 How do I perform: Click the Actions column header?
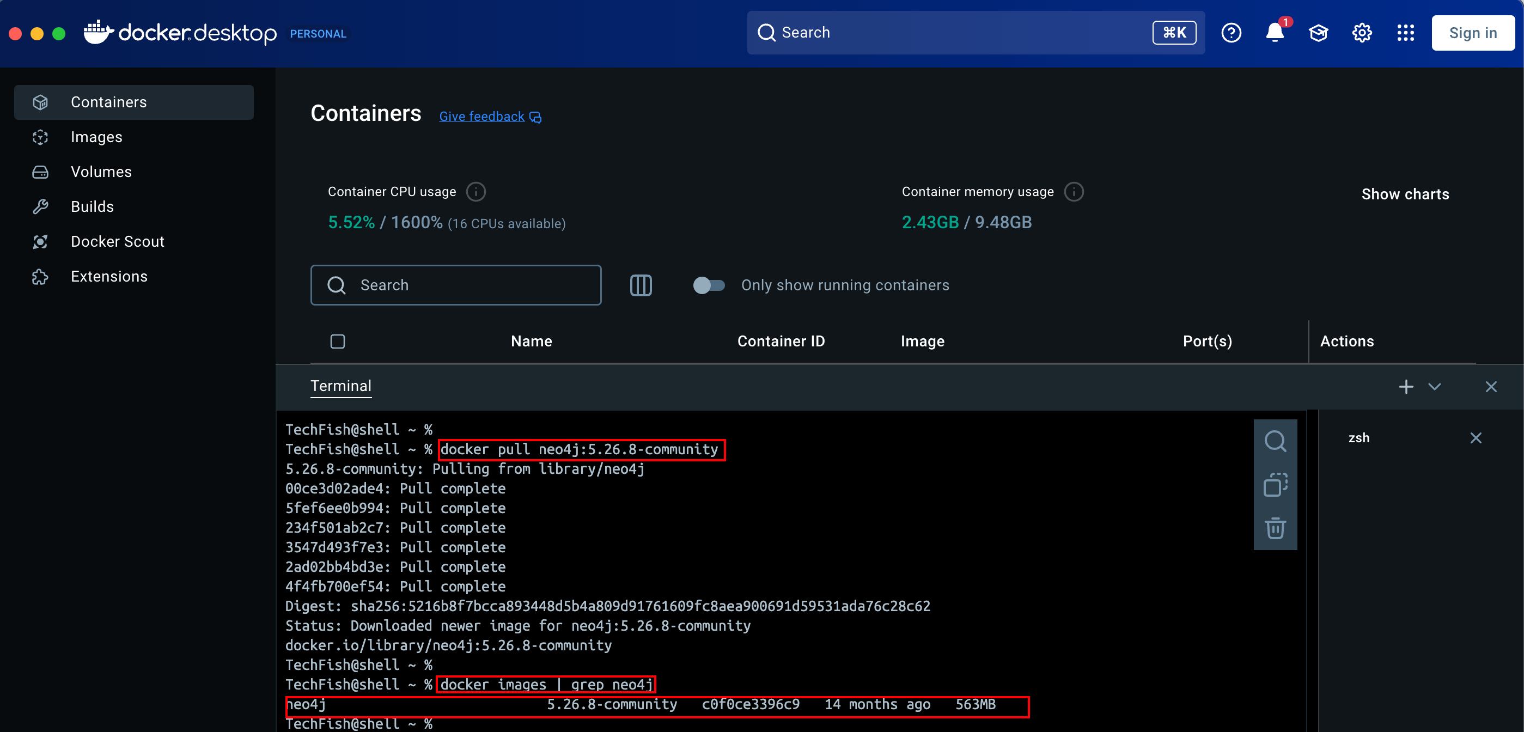[1347, 341]
